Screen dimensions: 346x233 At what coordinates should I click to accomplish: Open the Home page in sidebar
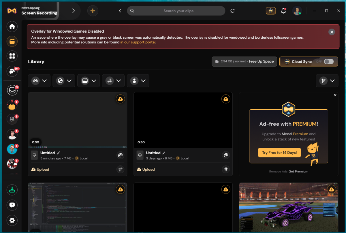[x=12, y=27]
